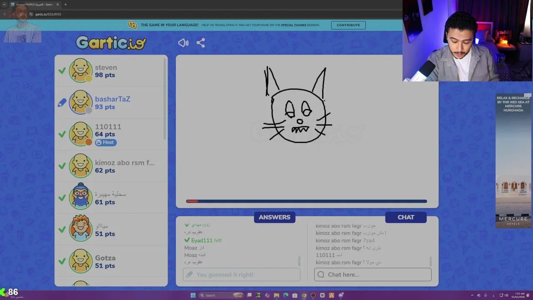This screenshot has width=533, height=300.
Task: Click 110111's player avatar
Action: pos(80,134)
